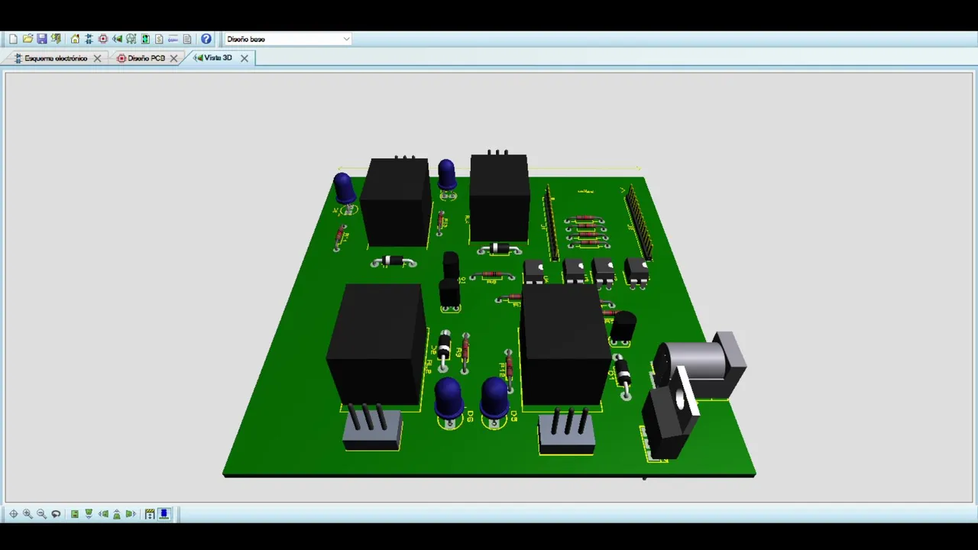Open the Source Code icon

pyautogui.click(x=173, y=39)
